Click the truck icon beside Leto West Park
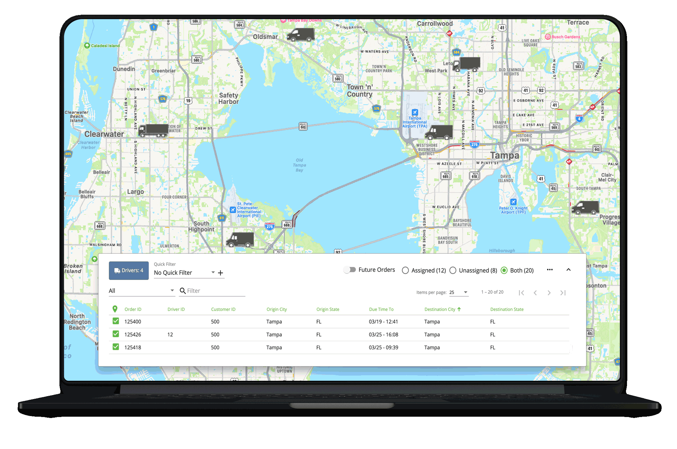This screenshot has height=449, width=677. (x=467, y=64)
